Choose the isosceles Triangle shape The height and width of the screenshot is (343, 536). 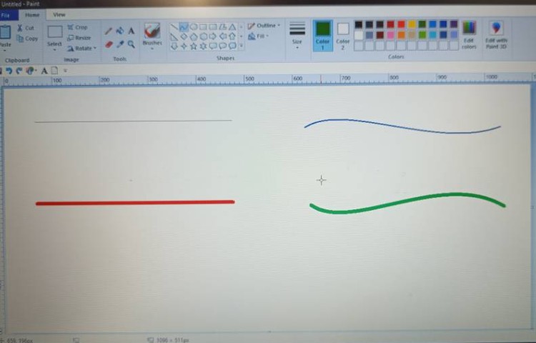pos(232,26)
